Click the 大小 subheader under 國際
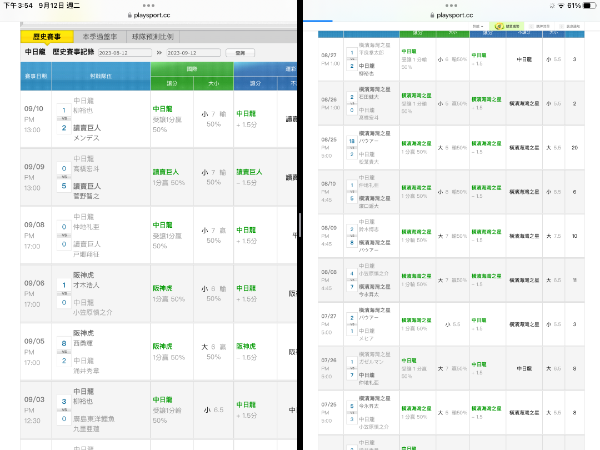Image resolution: width=600 pixels, height=450 pixels. tap(213, 83)
